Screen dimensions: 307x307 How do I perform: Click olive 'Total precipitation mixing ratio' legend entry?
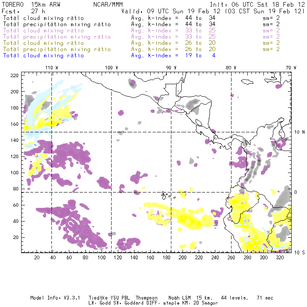click(57, 49)
